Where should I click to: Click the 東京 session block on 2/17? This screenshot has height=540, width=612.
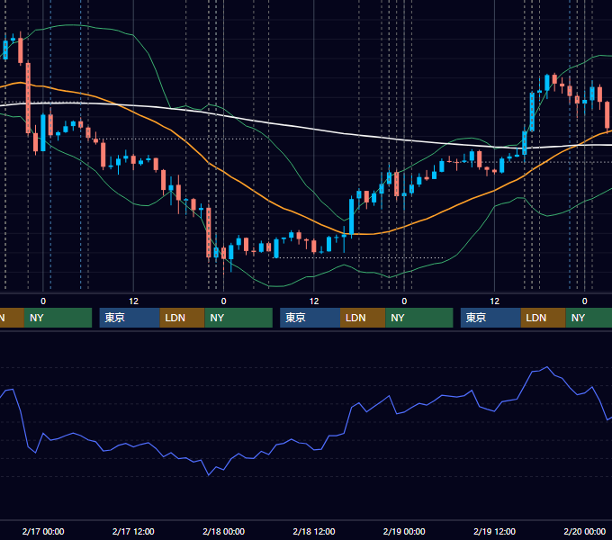coord(130,318)
